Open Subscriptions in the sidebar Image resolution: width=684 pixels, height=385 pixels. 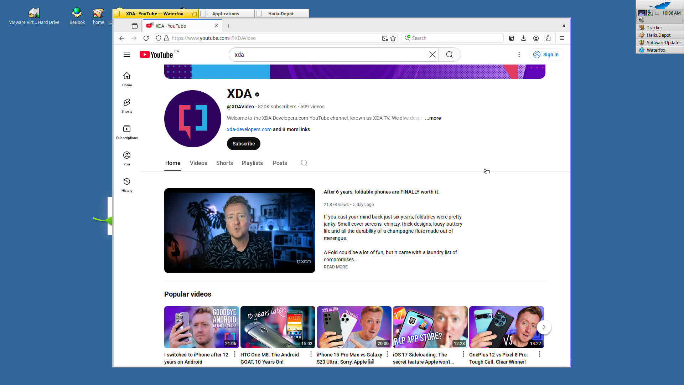click(x=127, y=132)
